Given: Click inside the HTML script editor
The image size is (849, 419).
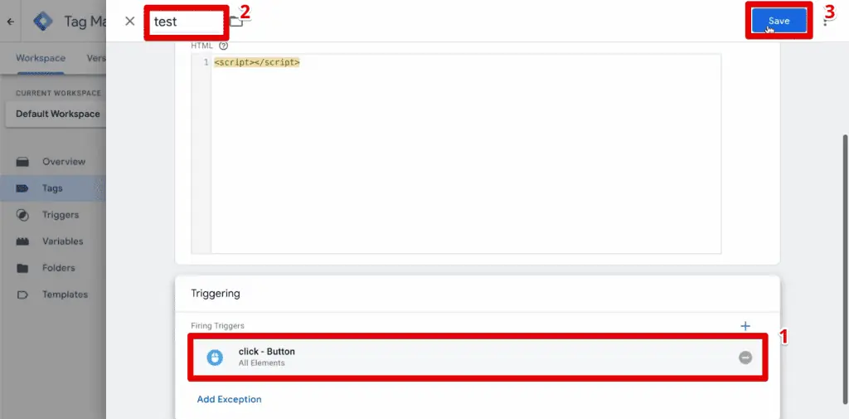Looking at the screenshot, I should tap(466, 153).
